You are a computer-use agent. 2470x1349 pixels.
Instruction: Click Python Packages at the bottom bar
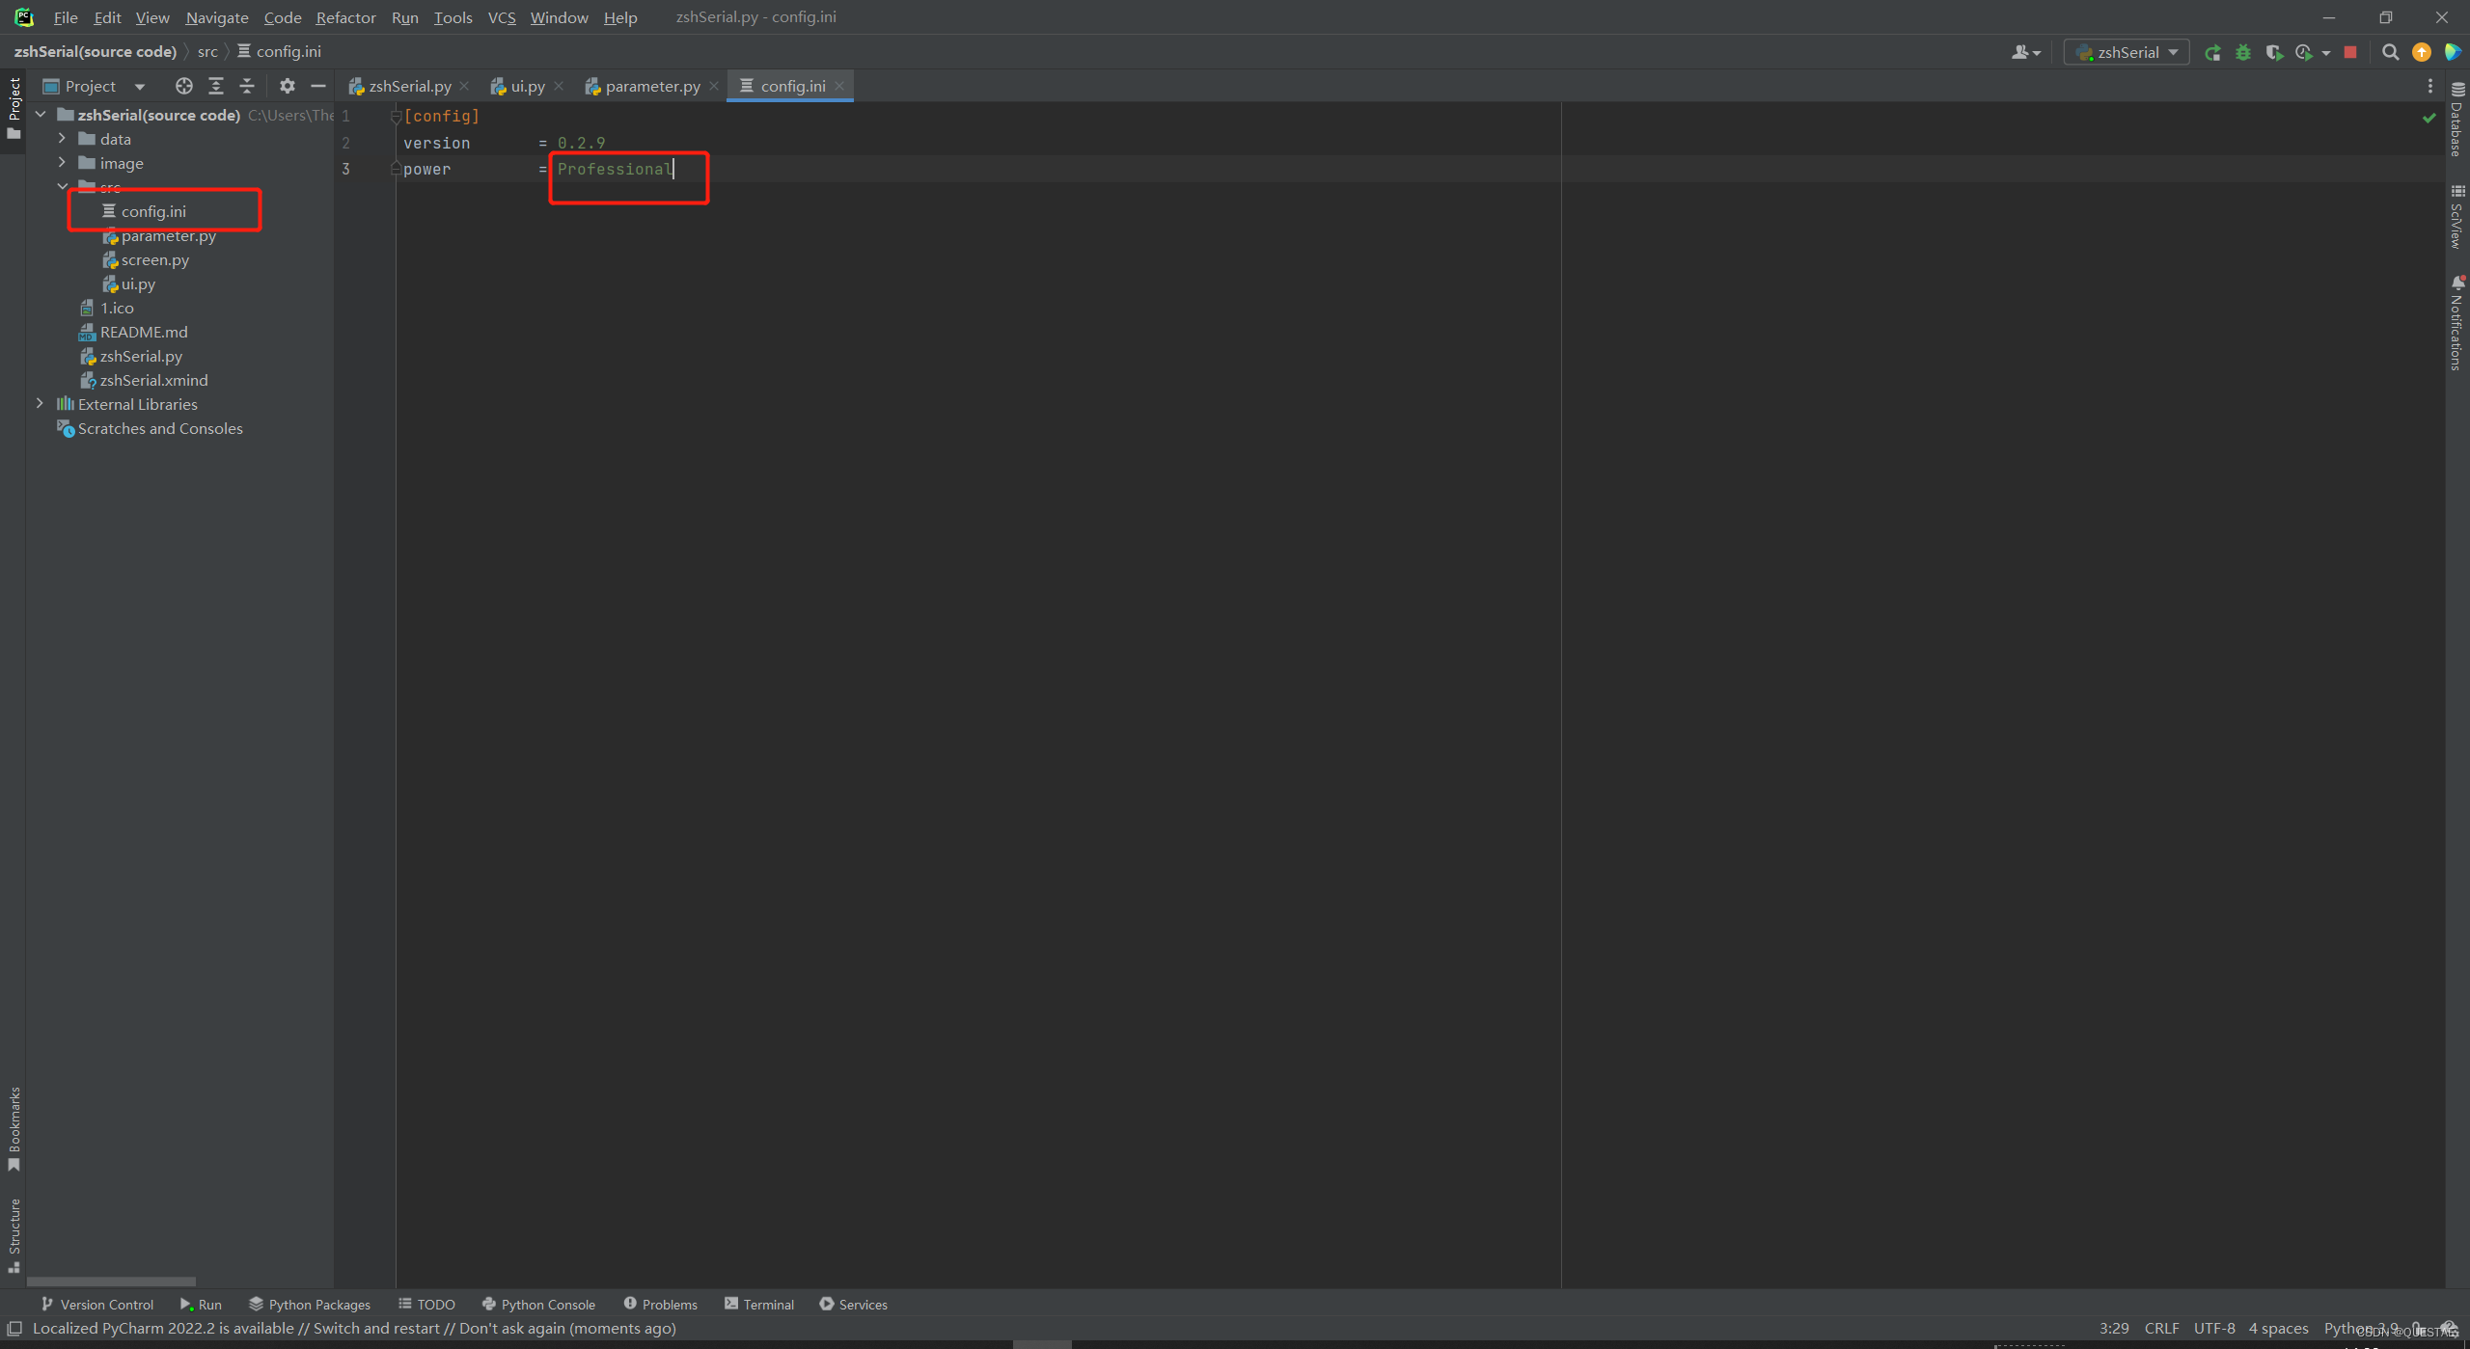[x=310, y=1304]
